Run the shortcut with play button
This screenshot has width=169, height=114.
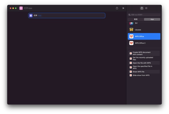[x=123, y=8]
